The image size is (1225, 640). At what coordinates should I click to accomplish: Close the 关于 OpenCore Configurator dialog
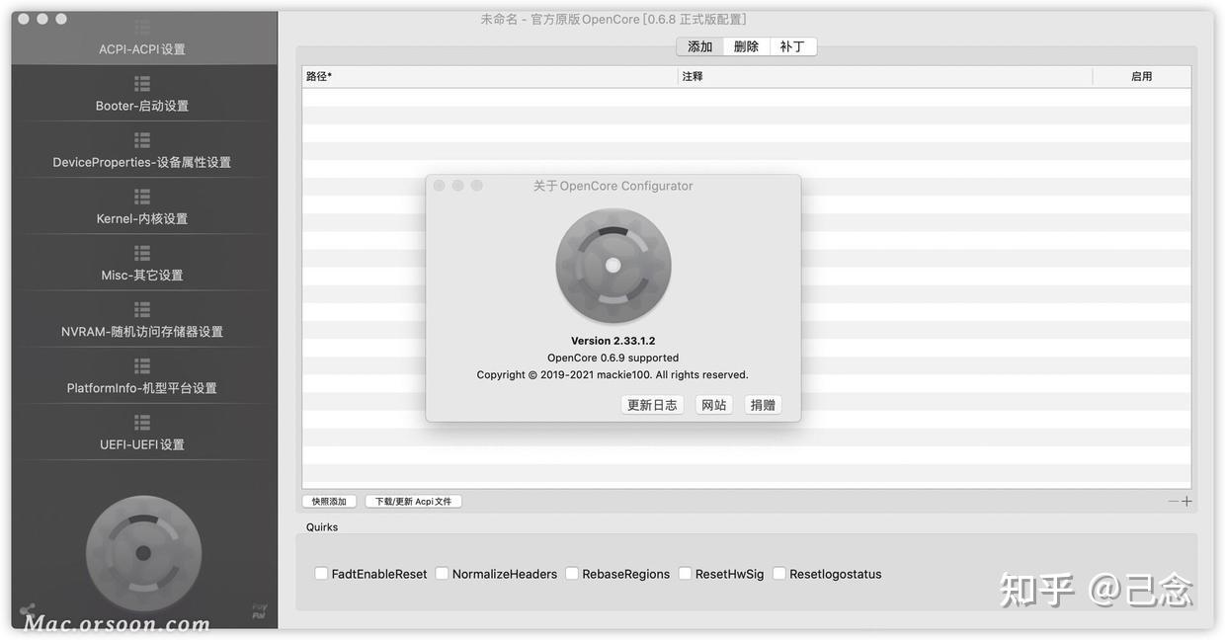click(439, 186)
